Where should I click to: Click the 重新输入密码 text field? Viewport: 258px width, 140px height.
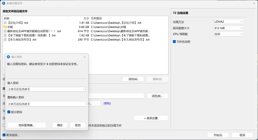(46, 104)
